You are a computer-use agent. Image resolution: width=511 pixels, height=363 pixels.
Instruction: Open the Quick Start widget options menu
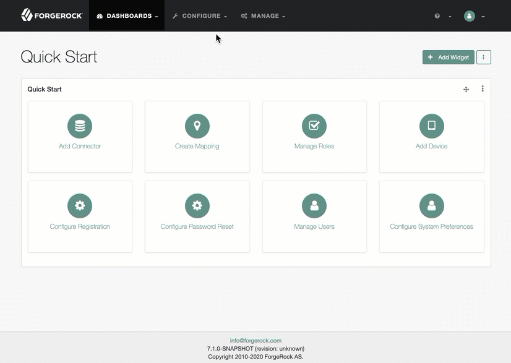pyautogui.click(x=483, y=89)
